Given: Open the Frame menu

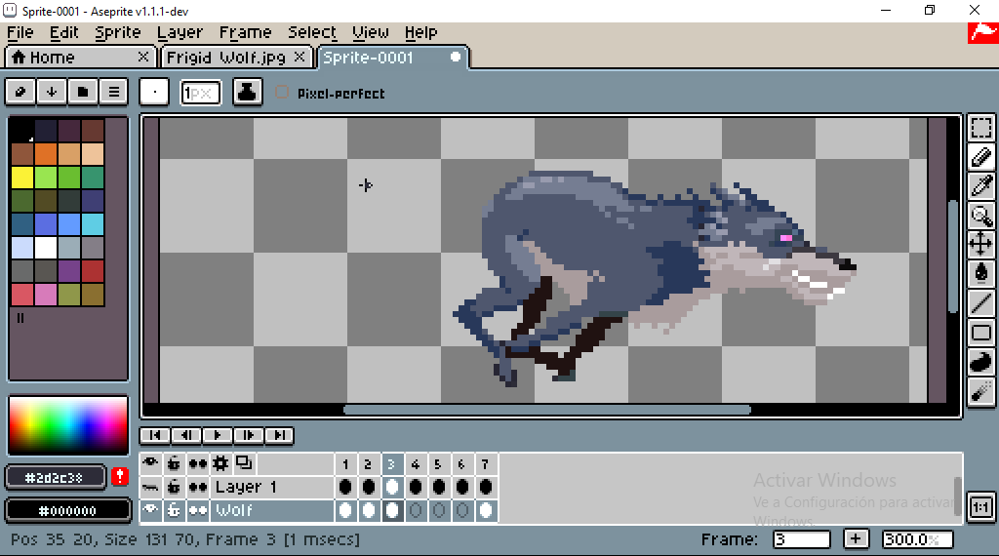Looking at the screenshot, I should click(x=245, y=32).
